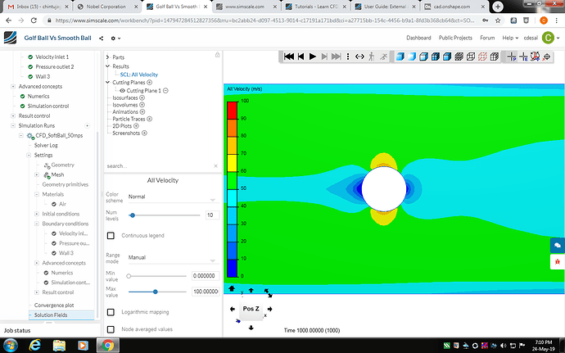The width and height of the screenshot is (565, 353).
Task: Enable Logarithmic mapping checkbox
Action: pyautogui.click(x=111, y=312)
